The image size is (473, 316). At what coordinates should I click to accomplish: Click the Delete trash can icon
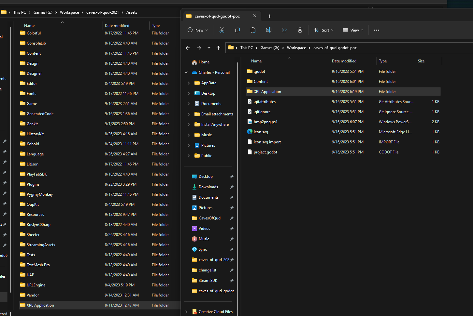(300, 30)
